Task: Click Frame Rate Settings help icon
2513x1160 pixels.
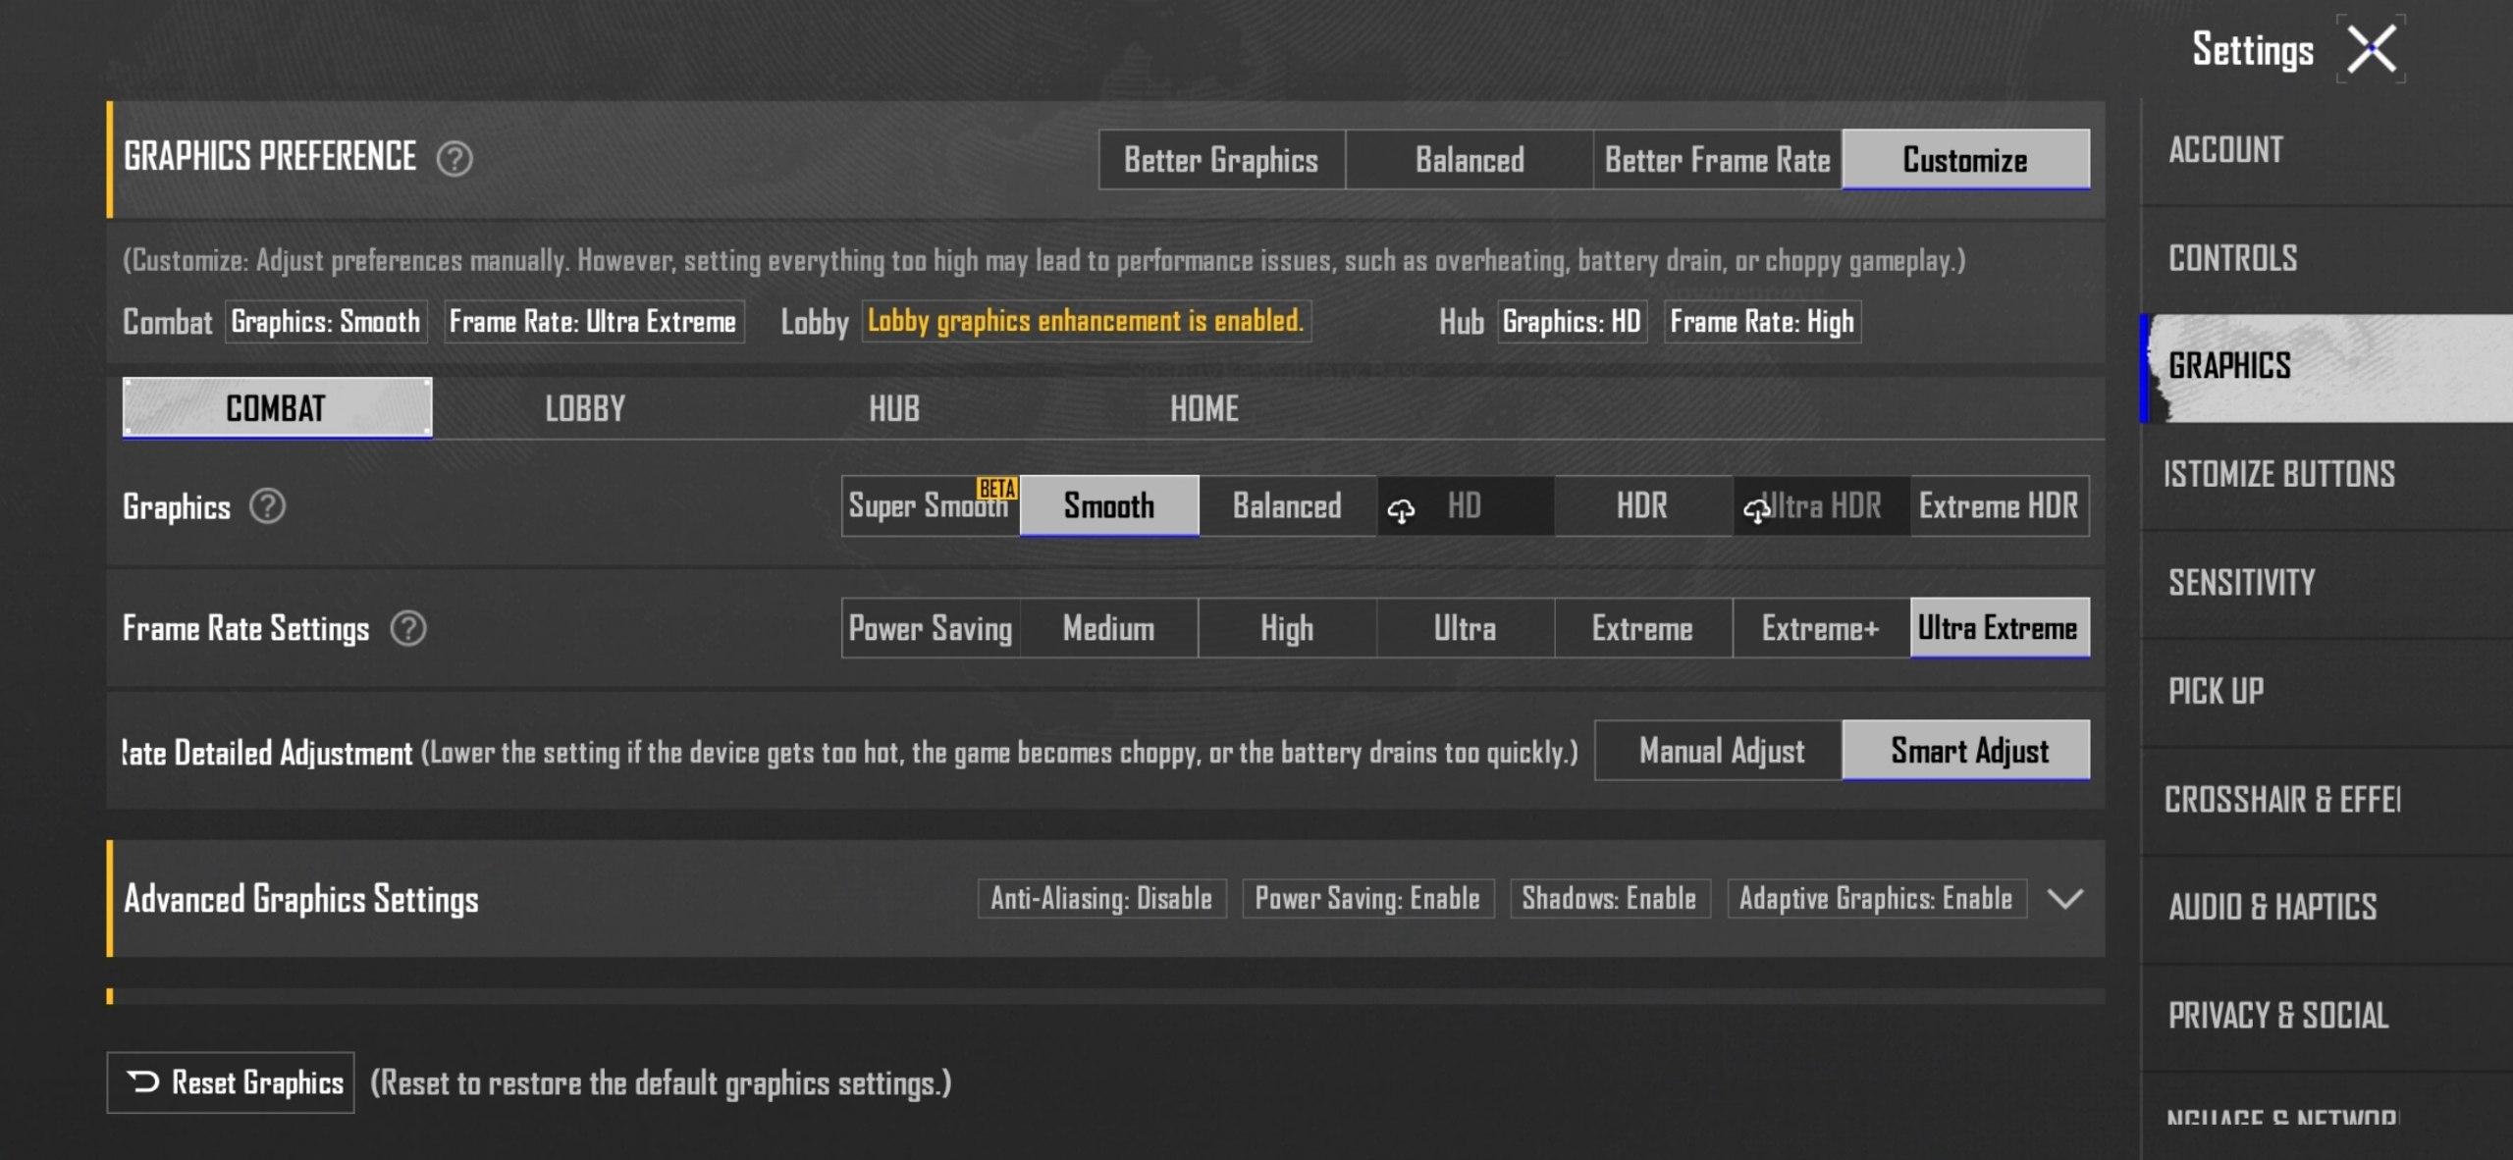Action: pyautogui.click(x=408, y=628)
